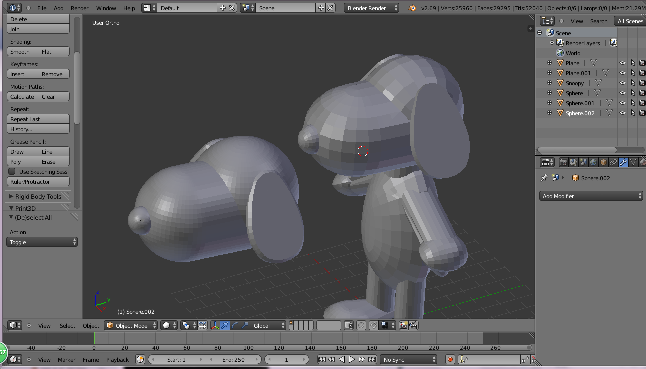Toggle the proportional editing circle icon
The width and height of the screenshot is (646, 369).
pos(361,325)
